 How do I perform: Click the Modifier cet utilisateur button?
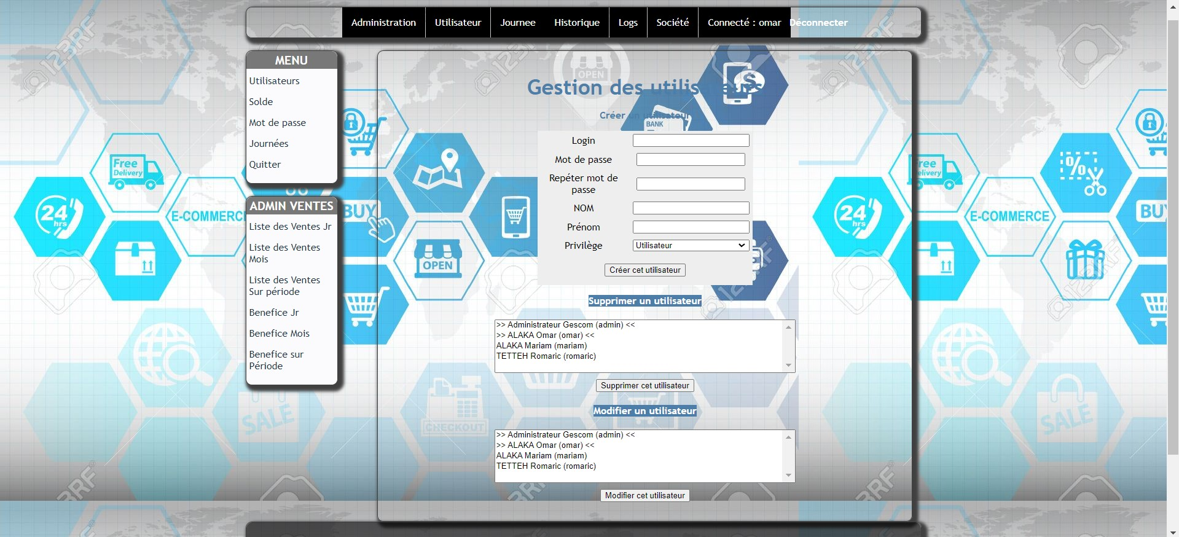coord(644,496)
